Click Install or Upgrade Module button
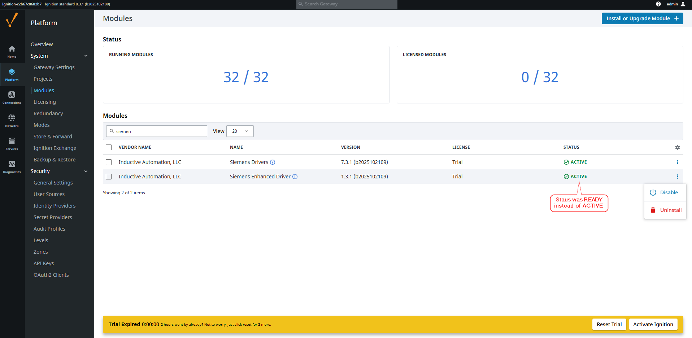 click(x=642, y=18)
